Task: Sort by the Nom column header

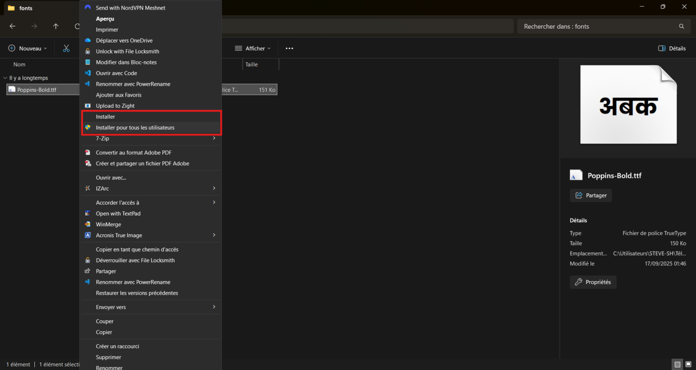Action: tap(19, 64)
